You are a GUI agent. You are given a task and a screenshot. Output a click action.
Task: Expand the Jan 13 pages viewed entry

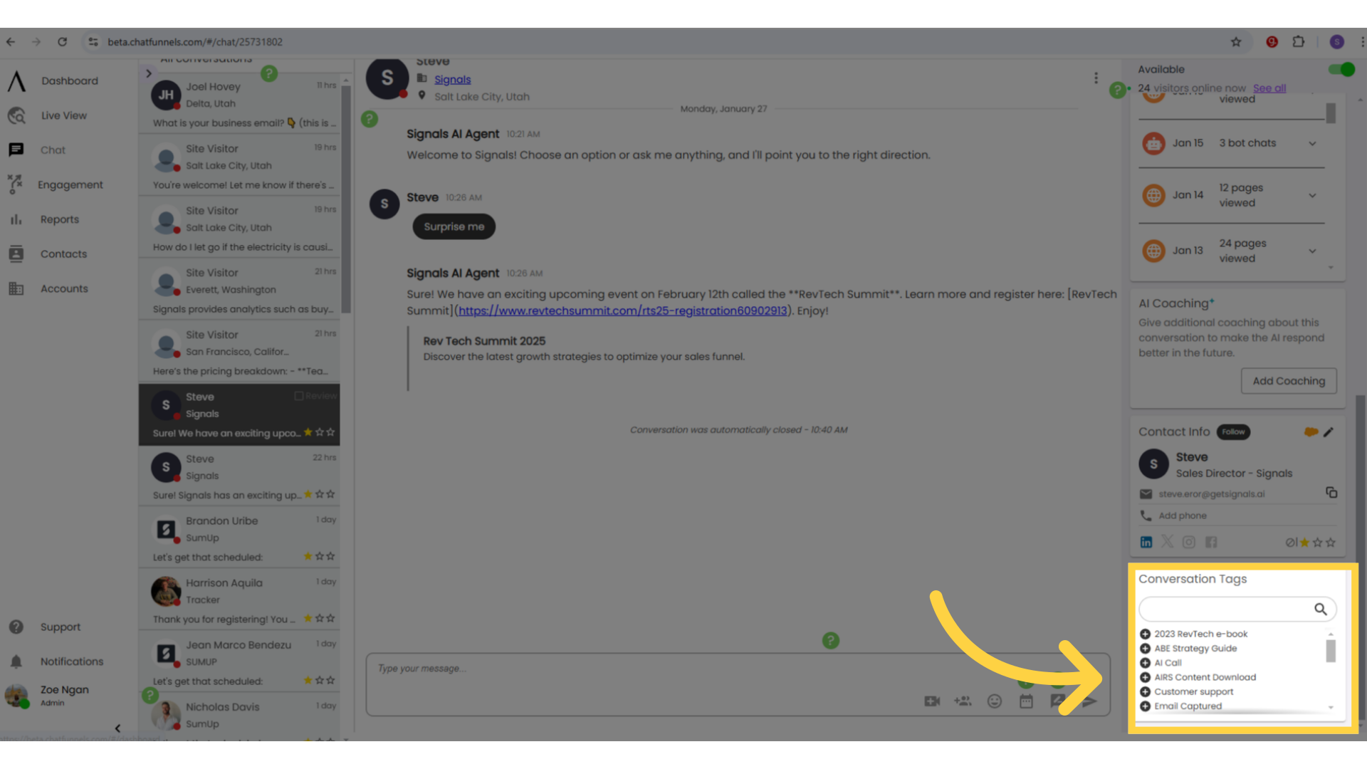(1312, 251)
